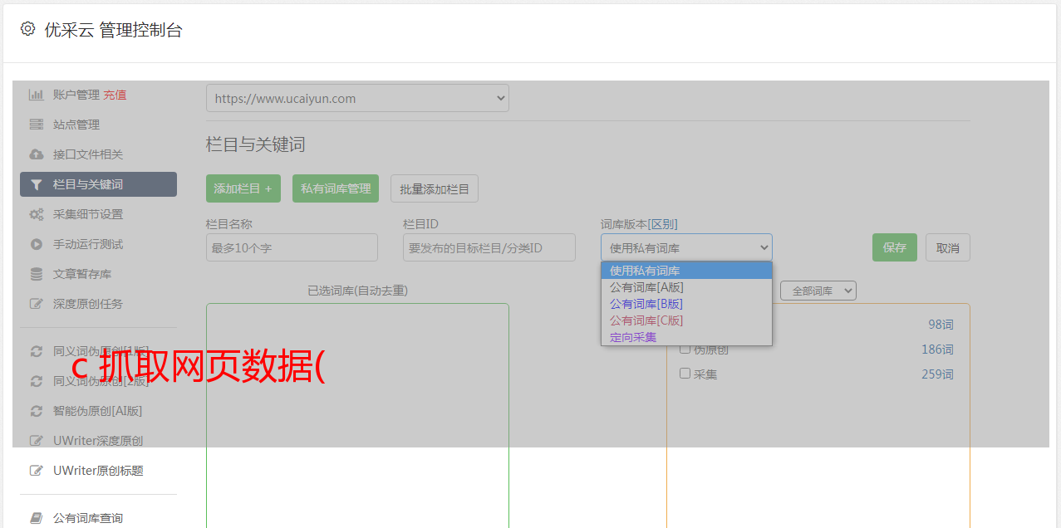The height and width of the screenshot is (528, 1061).
Task: Select 公有词库[A版] from the list
Action: [686, 287]
